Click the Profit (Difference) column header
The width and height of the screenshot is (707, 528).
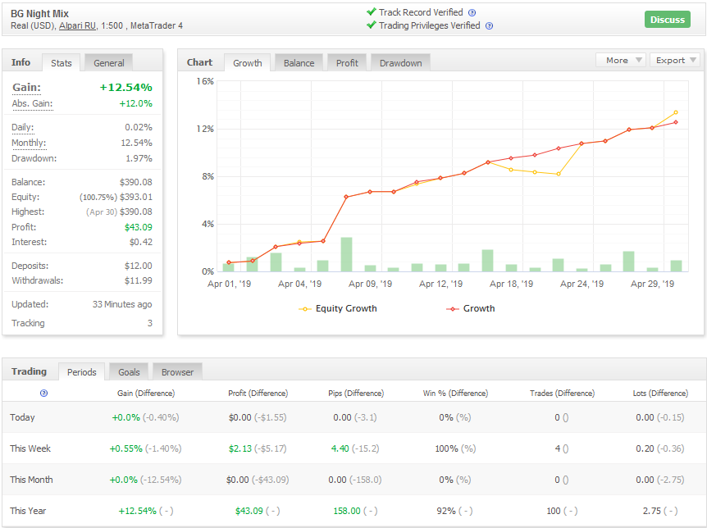pyautogui.click(x=258, y=394)
